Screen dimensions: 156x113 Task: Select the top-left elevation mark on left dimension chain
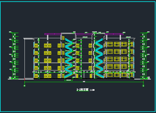pos(10,32)
